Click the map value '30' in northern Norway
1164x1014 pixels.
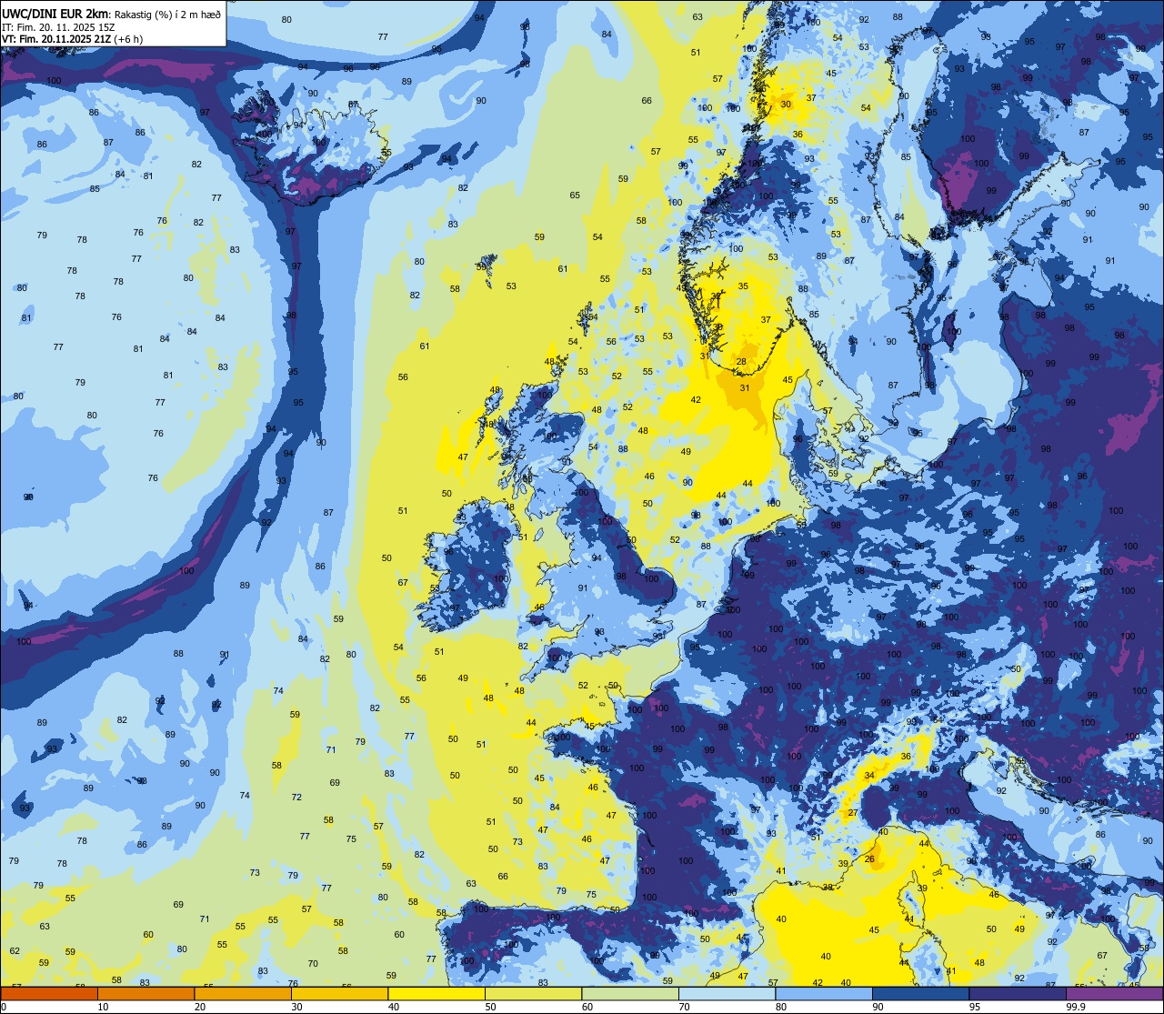[x=786, y=105]
